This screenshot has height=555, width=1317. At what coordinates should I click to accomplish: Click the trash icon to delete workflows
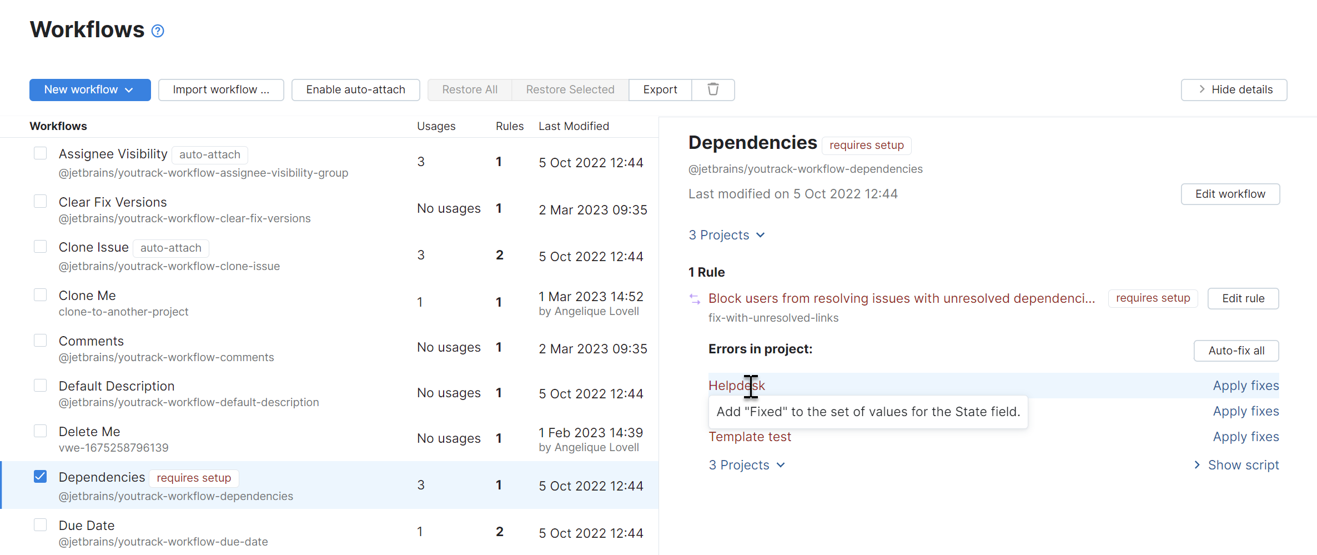click(713, 89)
